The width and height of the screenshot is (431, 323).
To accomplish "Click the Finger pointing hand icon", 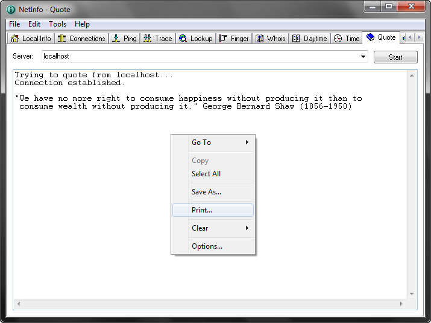I will (x=223, y=39).
